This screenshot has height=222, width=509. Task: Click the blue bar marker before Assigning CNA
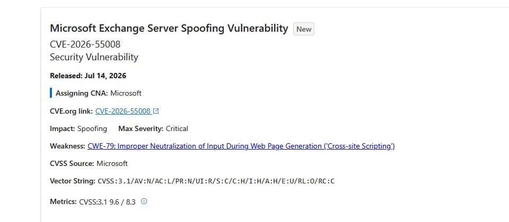tap(51, 93)
